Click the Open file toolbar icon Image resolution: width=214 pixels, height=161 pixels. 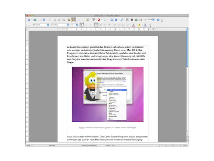[35, 20]
